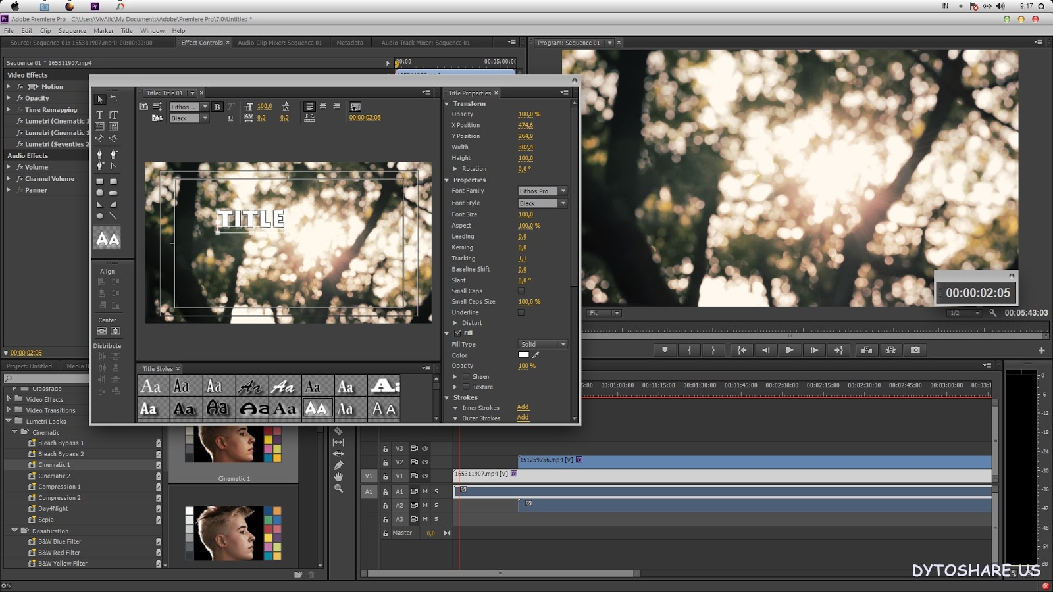Choose the Pen tool in the Title panel
Viewport: 1053px width, 592px height.
point(99,153)
